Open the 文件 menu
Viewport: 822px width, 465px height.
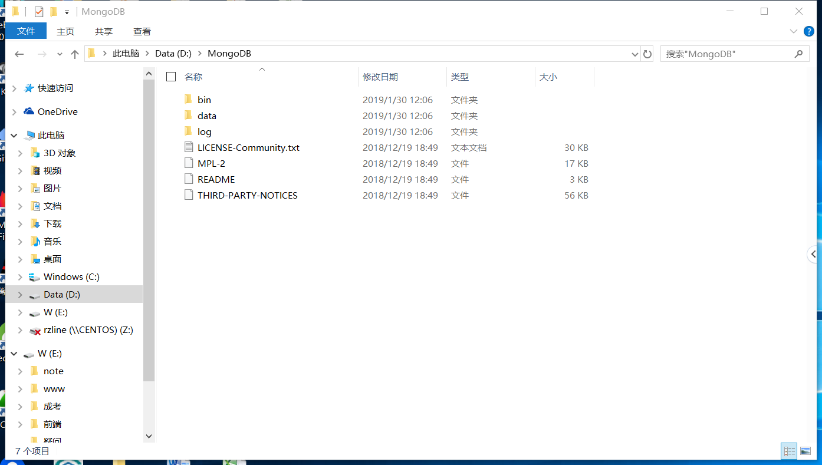pos(26,31)
